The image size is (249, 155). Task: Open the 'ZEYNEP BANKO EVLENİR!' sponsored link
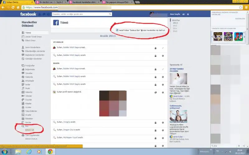click(x=176, y=70)
